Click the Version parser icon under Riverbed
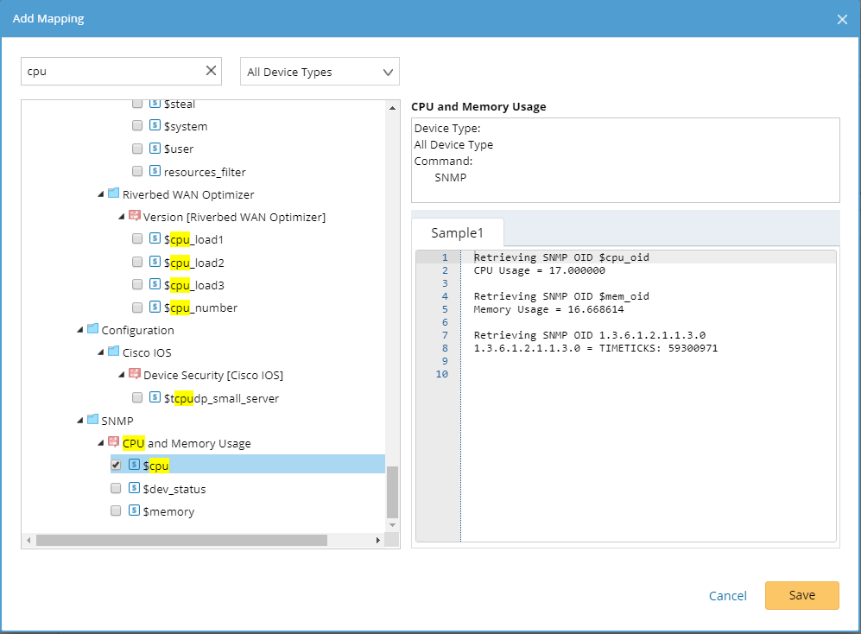 [134, 217]
